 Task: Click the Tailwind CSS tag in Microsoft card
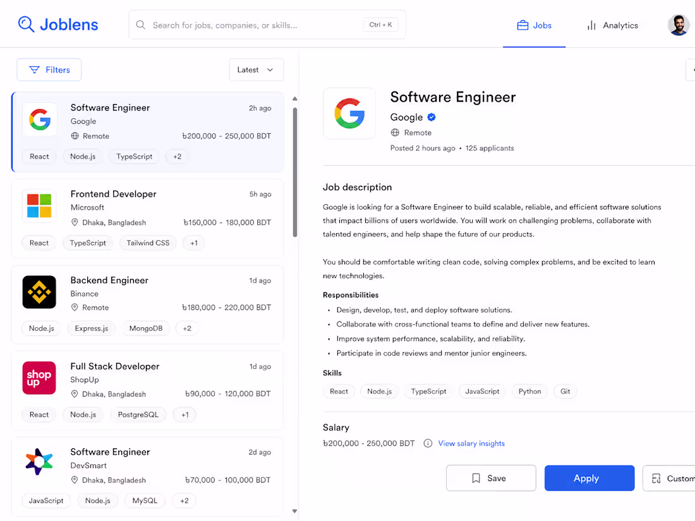point(148,243)
